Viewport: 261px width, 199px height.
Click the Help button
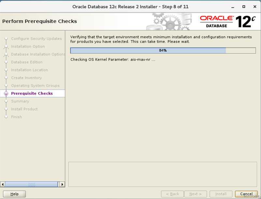(14, 194)
